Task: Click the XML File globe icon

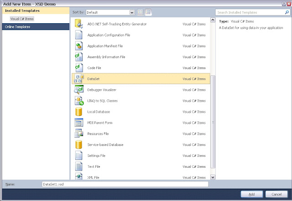Action: pos(78,176)
